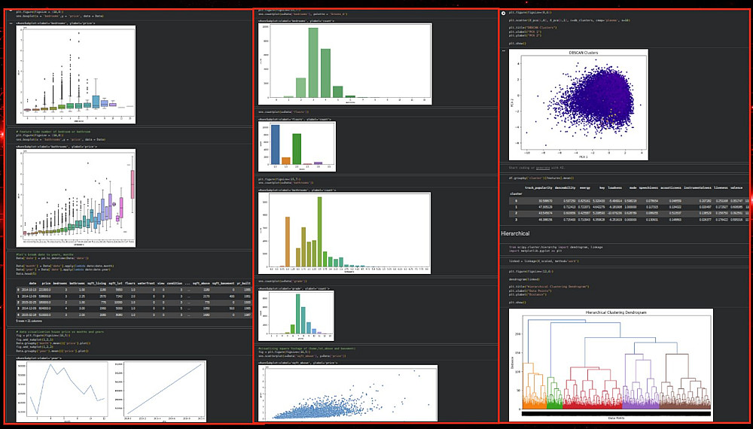This screenshot has height=429, width=753.
Task: Select the Hierarchical section heading
Action: tap(515, 233)
